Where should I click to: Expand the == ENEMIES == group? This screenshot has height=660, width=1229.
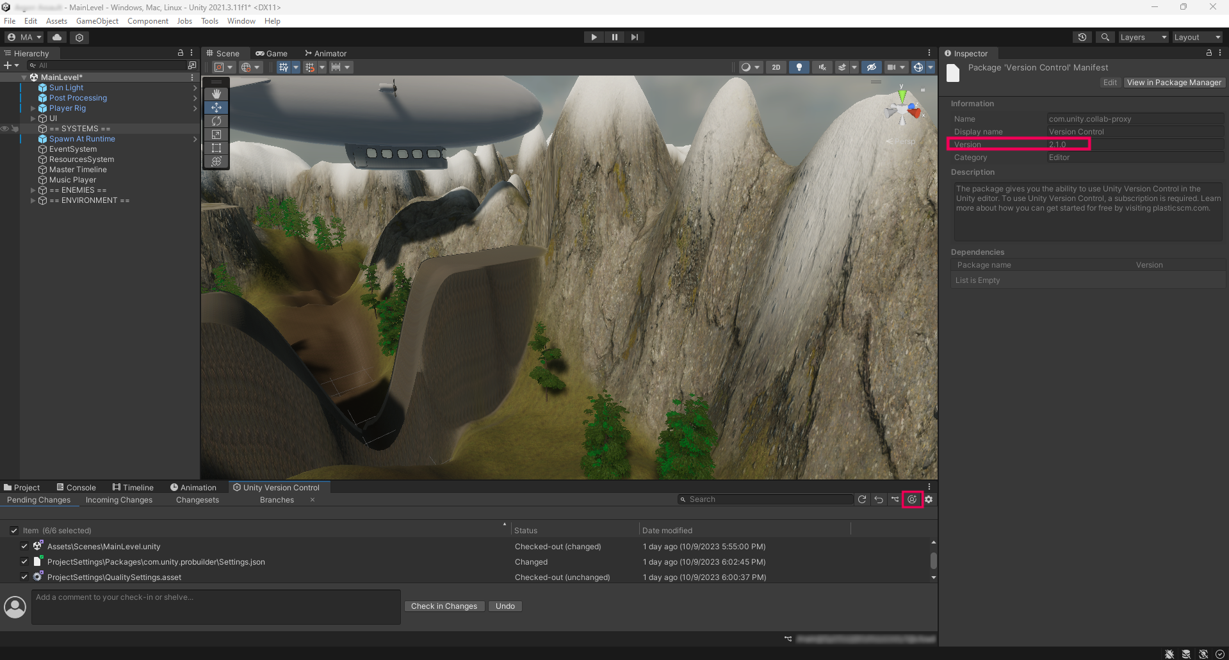33,190
